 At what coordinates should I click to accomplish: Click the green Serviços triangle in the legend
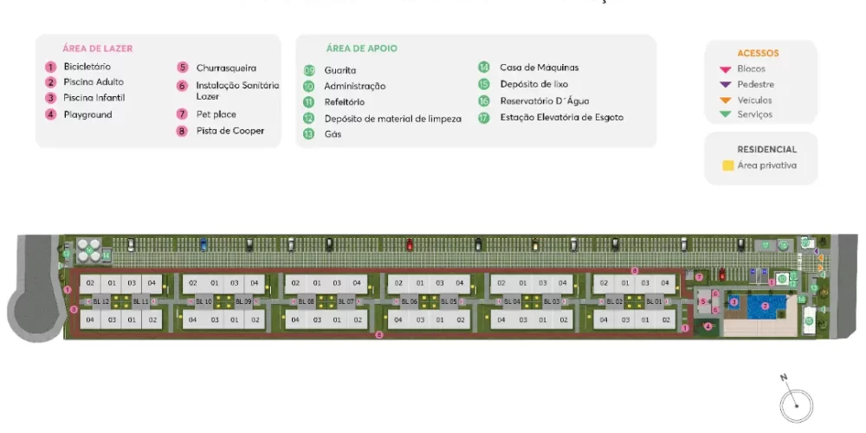coord(726,114)
